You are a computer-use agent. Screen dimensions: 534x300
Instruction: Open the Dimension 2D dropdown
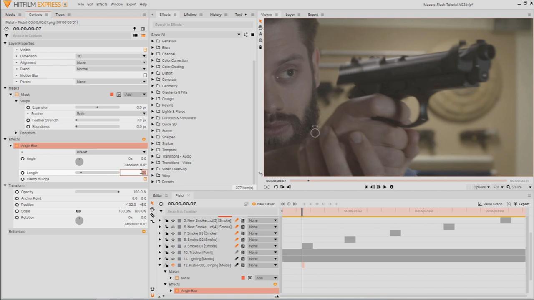(x=111, y=56)
